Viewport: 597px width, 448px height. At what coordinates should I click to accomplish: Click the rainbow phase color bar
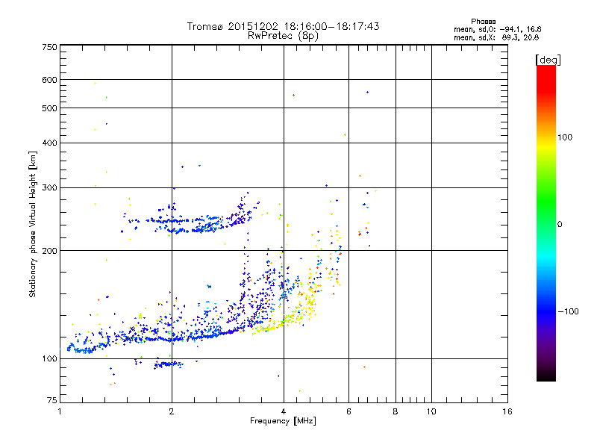pyautogui.click(x=546, y=223)
